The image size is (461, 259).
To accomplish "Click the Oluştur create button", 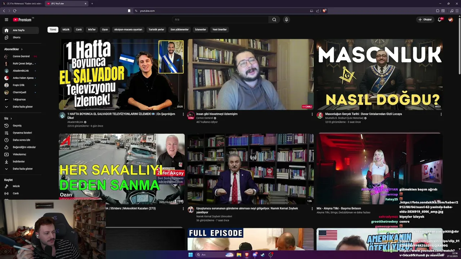I will click(425, 19).
